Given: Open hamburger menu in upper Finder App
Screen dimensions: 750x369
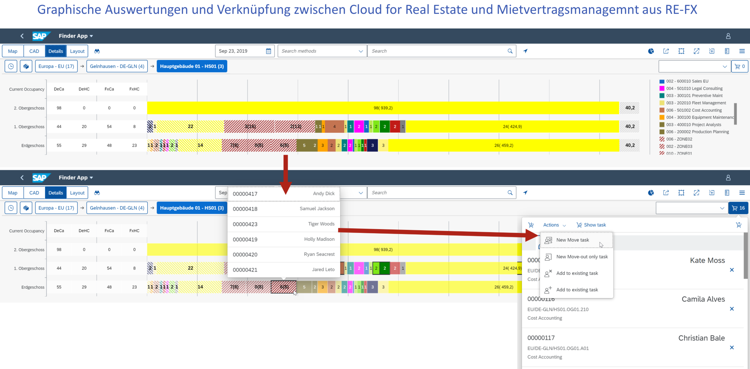Looking at the screenshot, I should click(x=742, y=51).
